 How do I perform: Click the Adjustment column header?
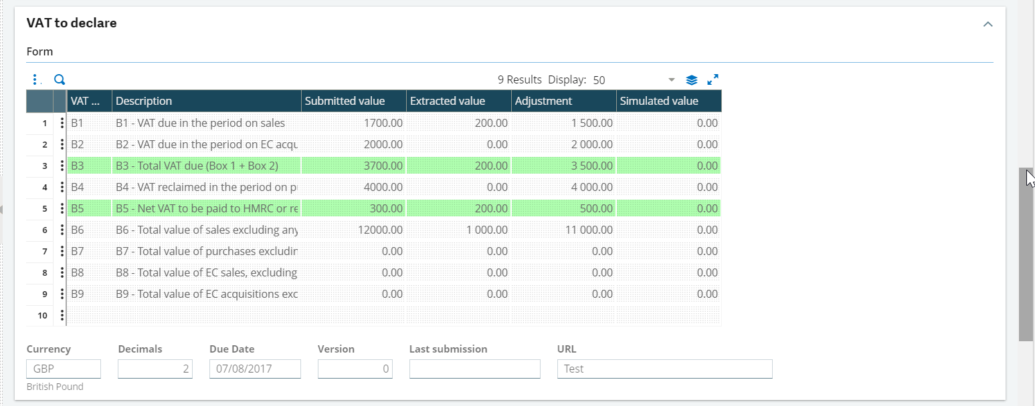(563, 101)
